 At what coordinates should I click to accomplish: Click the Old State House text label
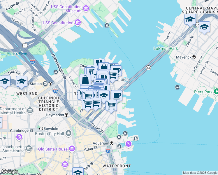pyautogui.click(x=53, y=149)
